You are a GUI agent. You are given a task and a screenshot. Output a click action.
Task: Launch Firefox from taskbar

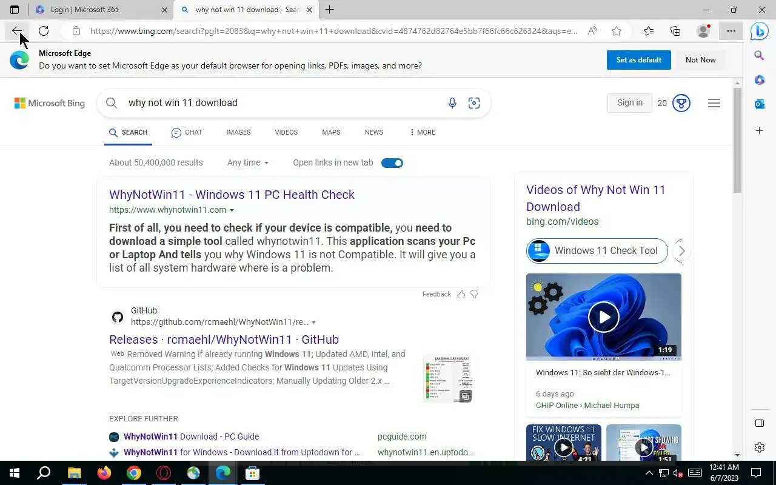pos(104,473)
